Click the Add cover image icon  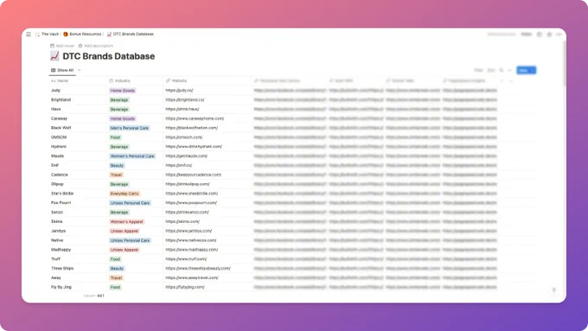pos(52,46)
